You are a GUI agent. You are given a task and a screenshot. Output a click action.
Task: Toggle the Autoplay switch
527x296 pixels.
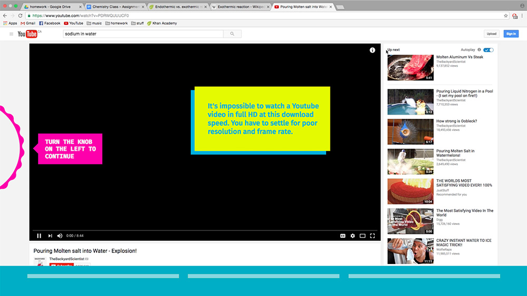click(489, 50)
